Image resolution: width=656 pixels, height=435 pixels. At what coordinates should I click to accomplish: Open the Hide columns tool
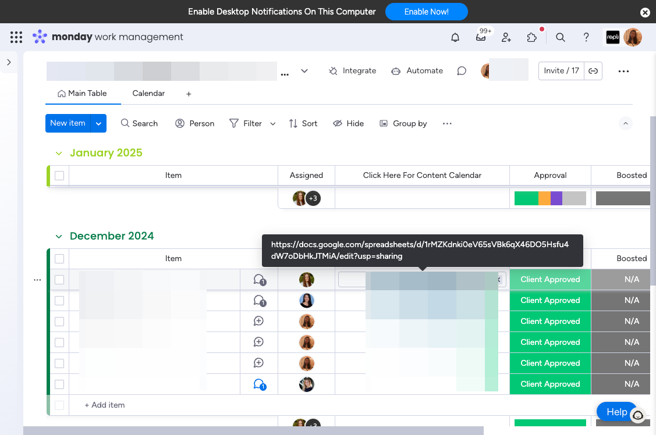point(349,123)
